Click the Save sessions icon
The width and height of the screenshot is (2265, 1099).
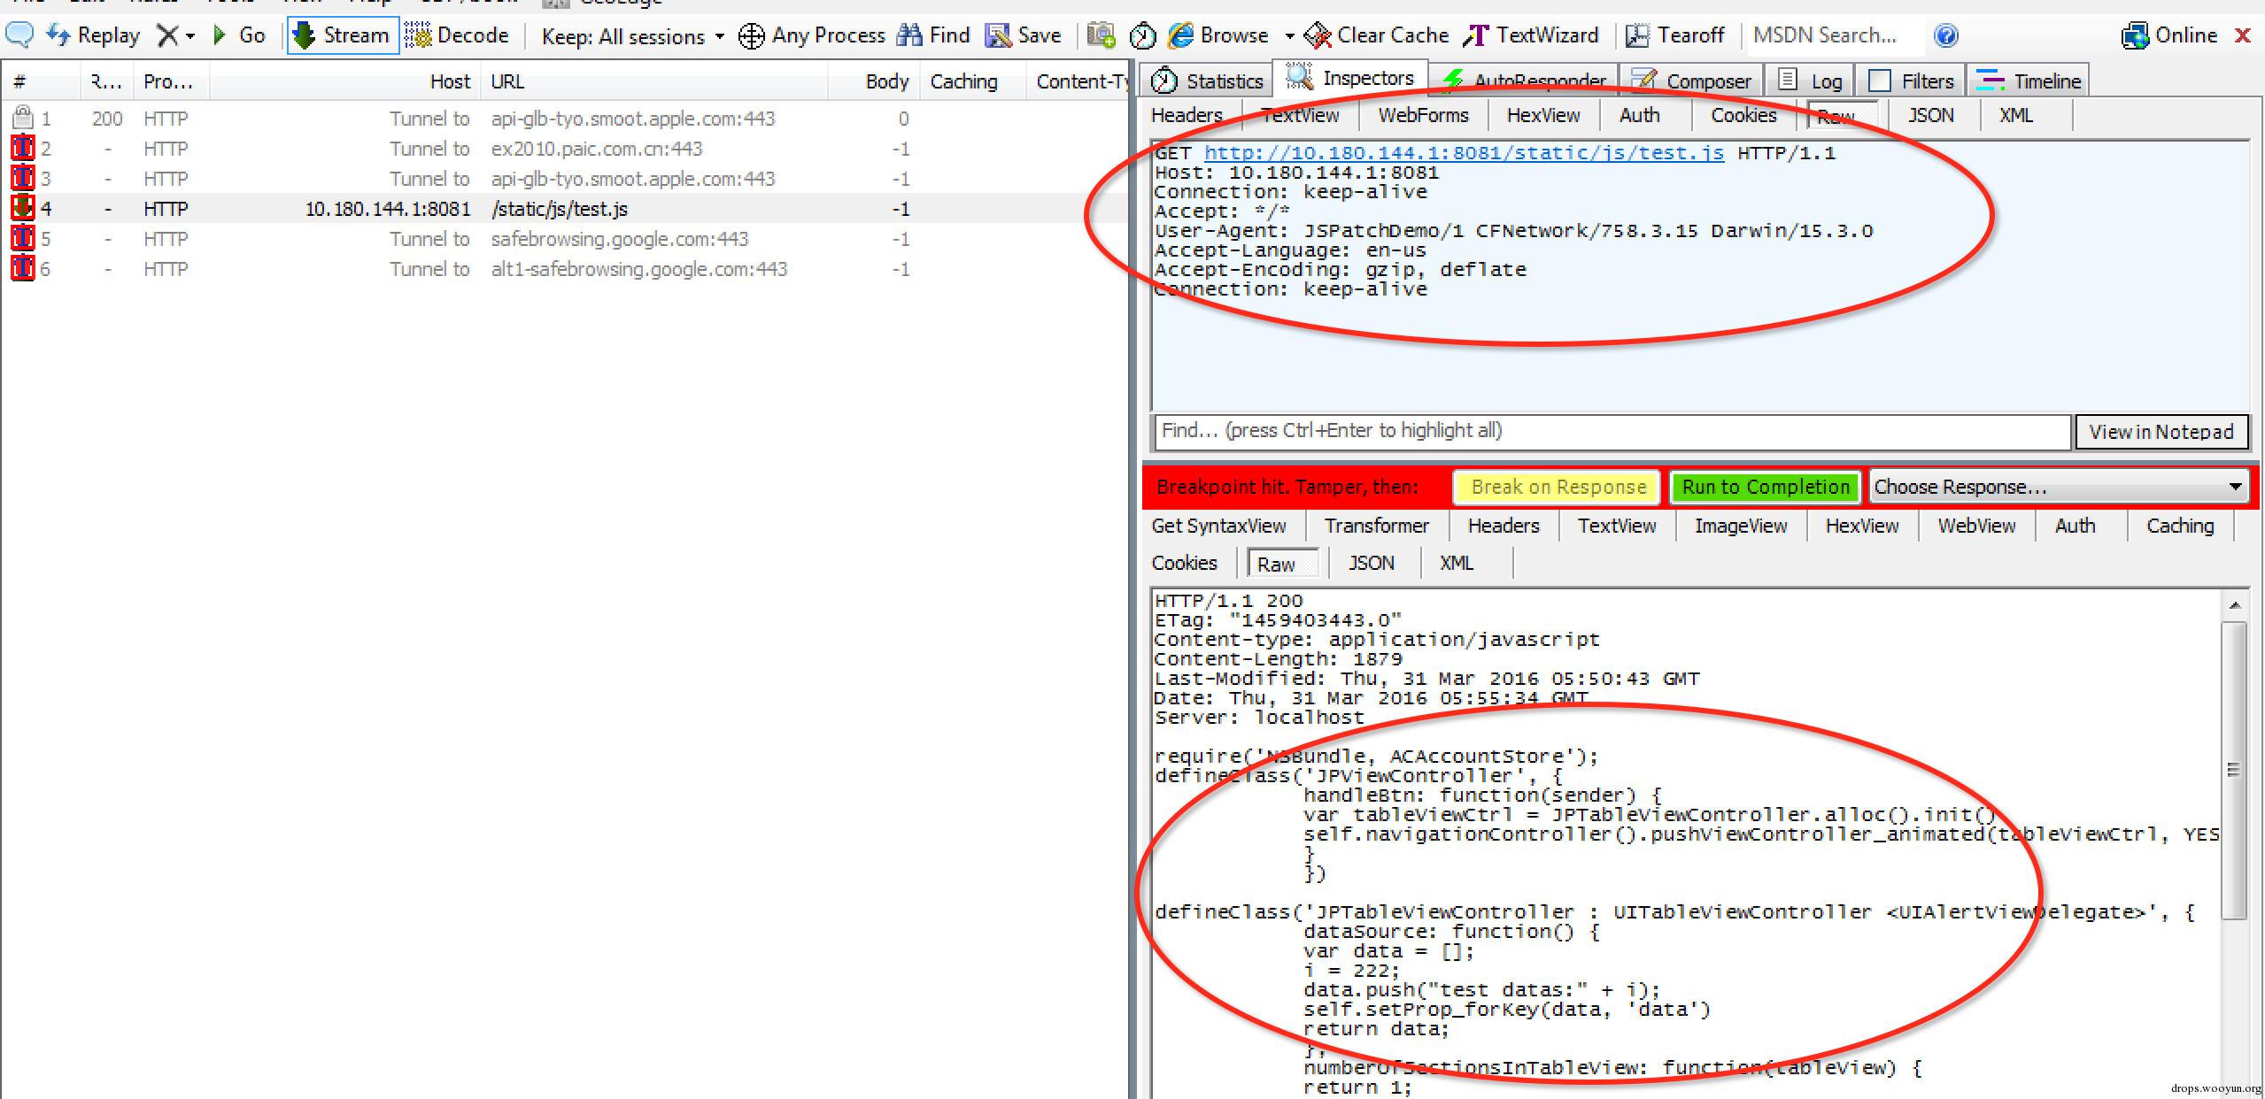(x=999, y=35)
